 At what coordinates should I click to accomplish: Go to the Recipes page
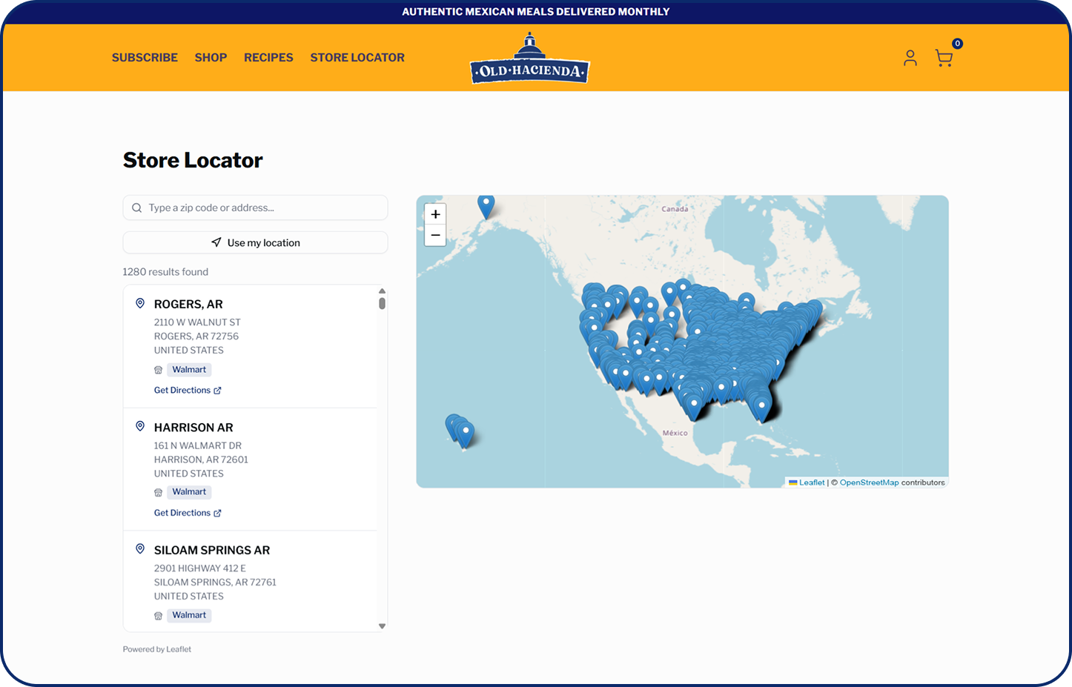pos(268,58)
